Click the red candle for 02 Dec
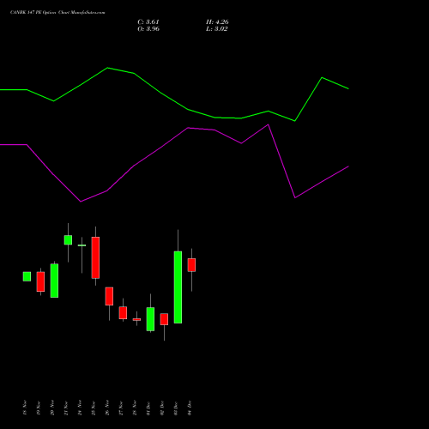 click(x=164, y=319)
